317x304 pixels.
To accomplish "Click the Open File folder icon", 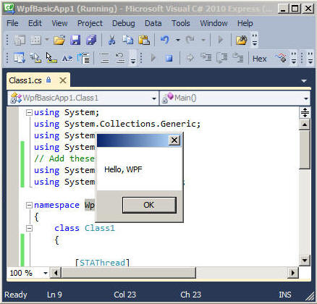I will click(59, 40).
